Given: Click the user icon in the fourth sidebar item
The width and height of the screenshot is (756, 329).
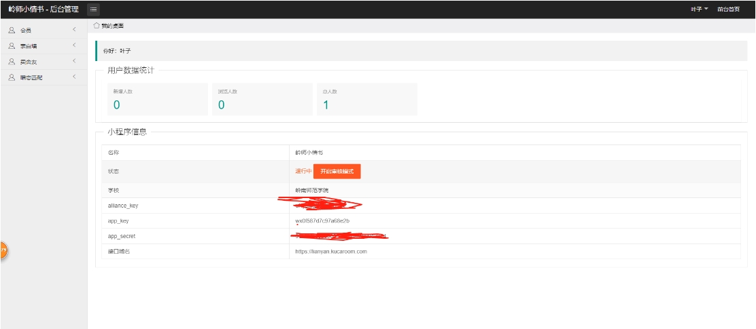Looking at the screenshot, I should pos(12,77).
